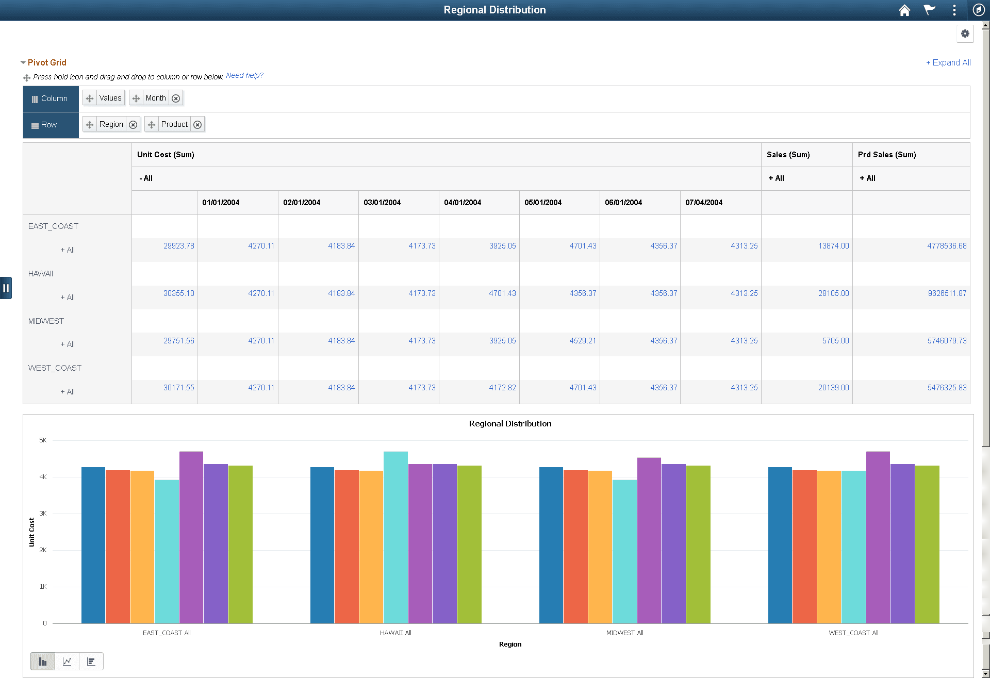Image resolution: width=990 pixels, height=678 pixels.
Task: Open the three-dot actions menu
Action: [954, 10]
